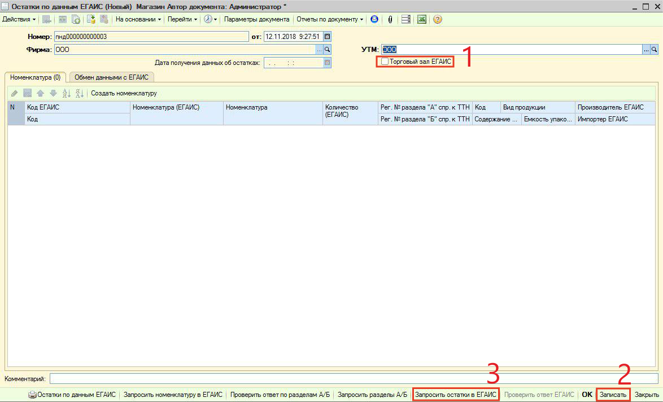This screenshot has width=663, height=402.
Task: Click Запросить номенклатуру в ЕГАИС
Action: 173,395
